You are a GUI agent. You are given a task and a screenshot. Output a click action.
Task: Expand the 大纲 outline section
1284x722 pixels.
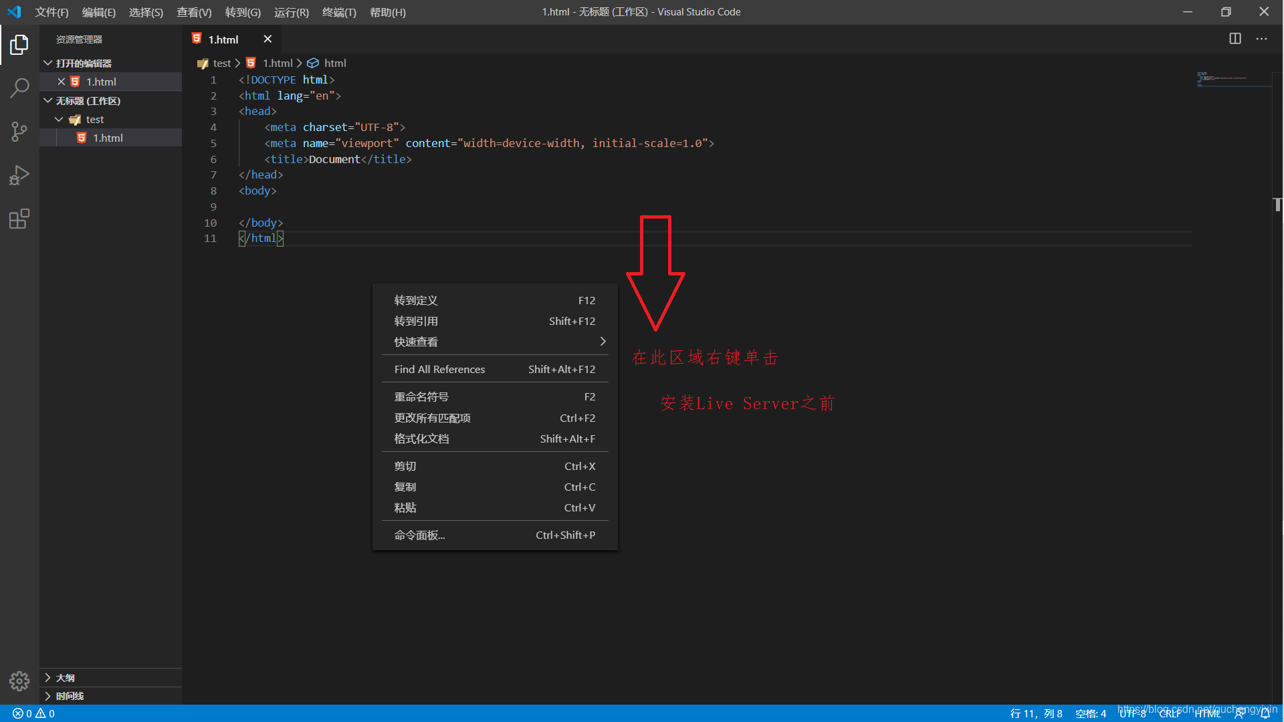point(110,677)
